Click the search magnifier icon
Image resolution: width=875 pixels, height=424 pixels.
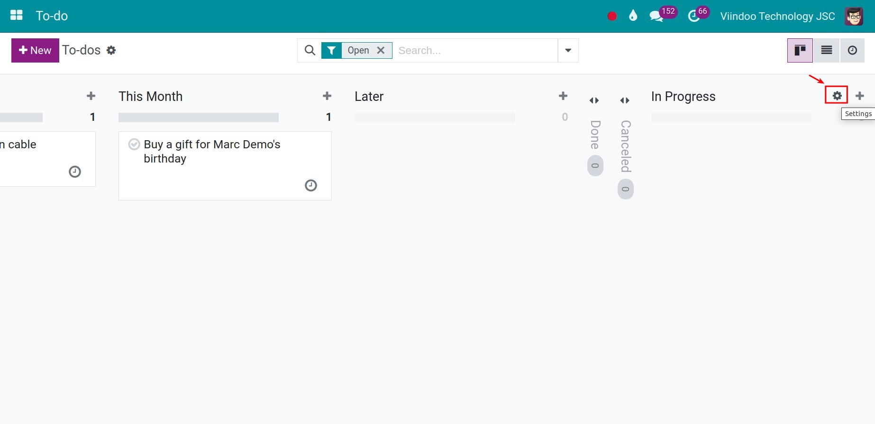click(310, 50)
